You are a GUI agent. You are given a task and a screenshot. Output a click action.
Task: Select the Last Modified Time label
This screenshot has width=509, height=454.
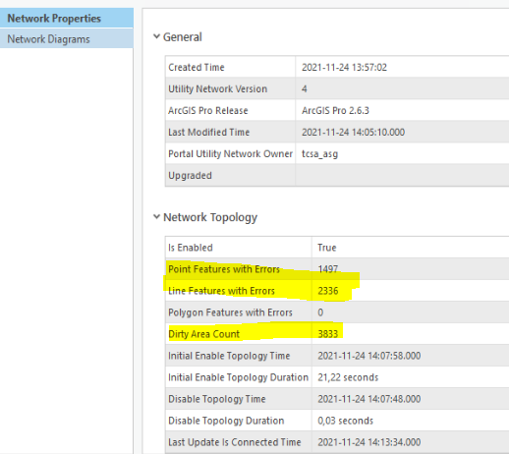209,132
